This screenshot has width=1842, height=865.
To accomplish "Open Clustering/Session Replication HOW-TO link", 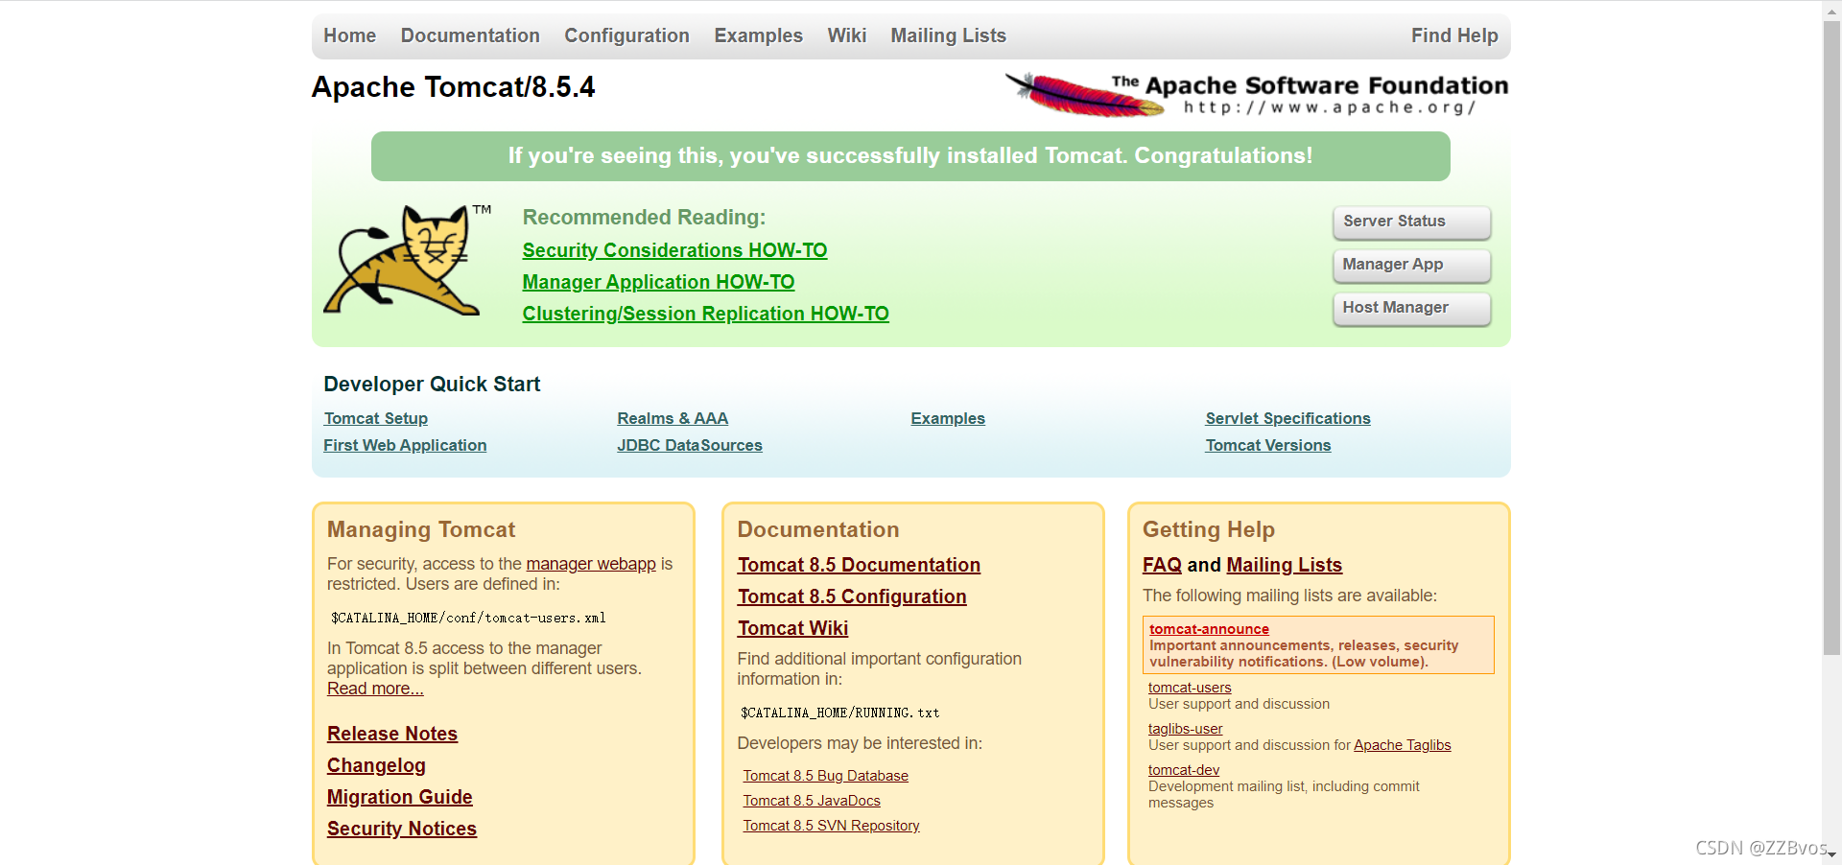I will (705, 314).
